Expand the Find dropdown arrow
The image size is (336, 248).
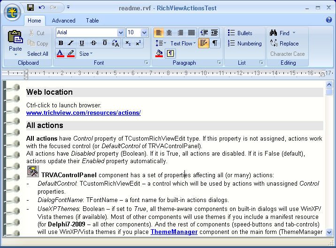pos(294,33)
